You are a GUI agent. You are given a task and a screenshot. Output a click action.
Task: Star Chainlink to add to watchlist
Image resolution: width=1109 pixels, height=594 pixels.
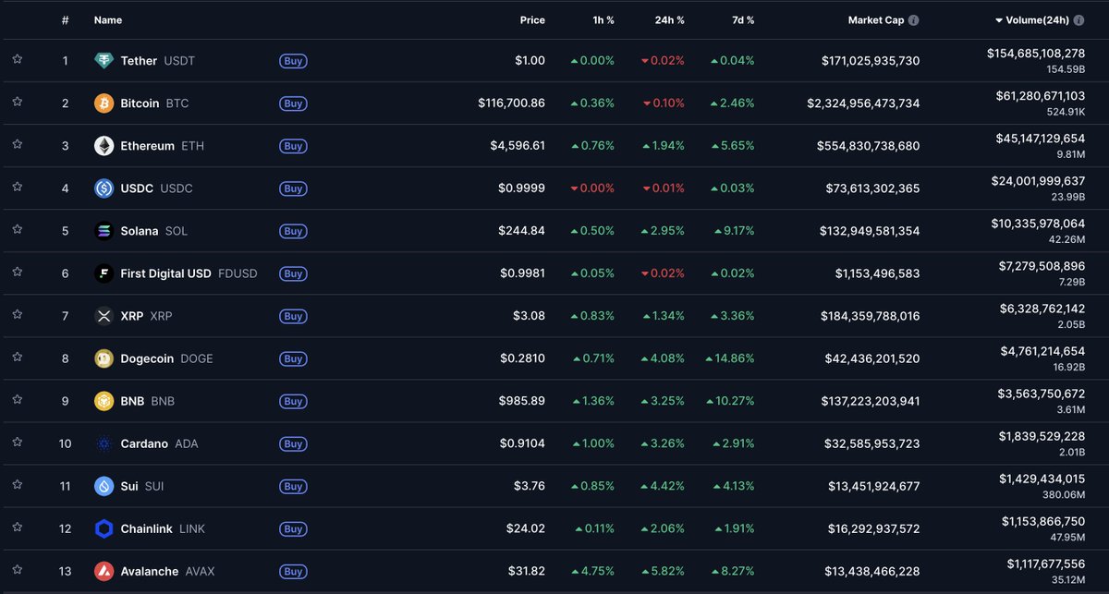(x=18, y=527)
